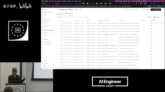Go back using the arrow beside Customer Care Dataset
This screenshot has height=92, width=165.
tap(57, 10)
